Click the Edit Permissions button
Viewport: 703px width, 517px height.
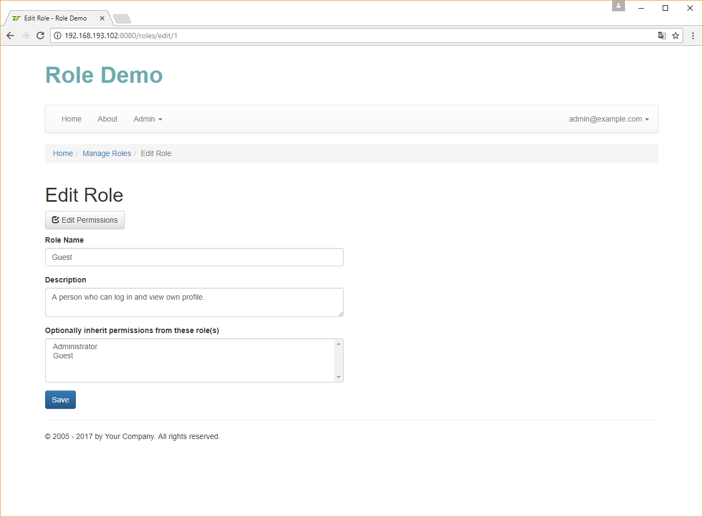click(x=85, y=220)
